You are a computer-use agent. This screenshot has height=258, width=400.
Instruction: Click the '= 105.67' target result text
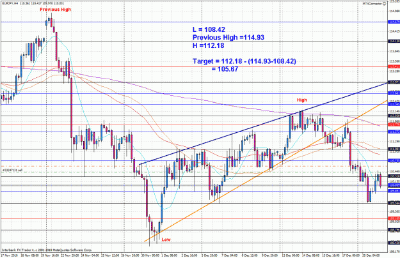[225, 69]
